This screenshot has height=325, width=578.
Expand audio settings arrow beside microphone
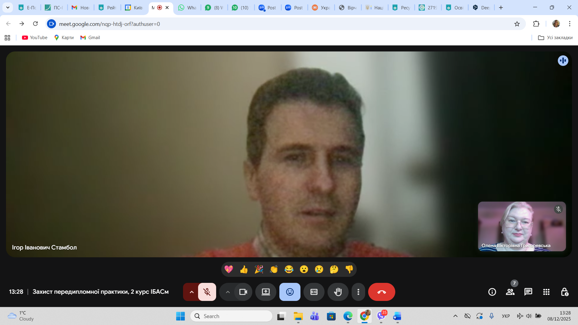point(191,292)
